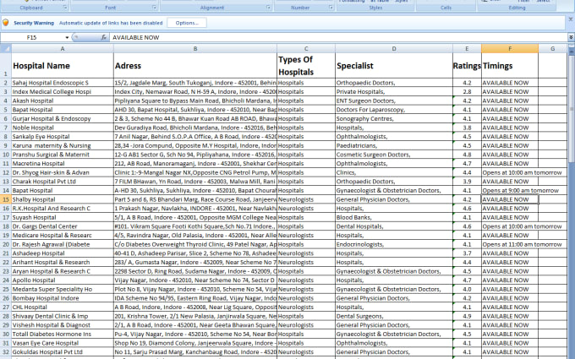Image resolution: width=575 pixels, height=359 pixels.
Task: Select the Sankalp Eye Hospital cell
Action: coord(63,137)
